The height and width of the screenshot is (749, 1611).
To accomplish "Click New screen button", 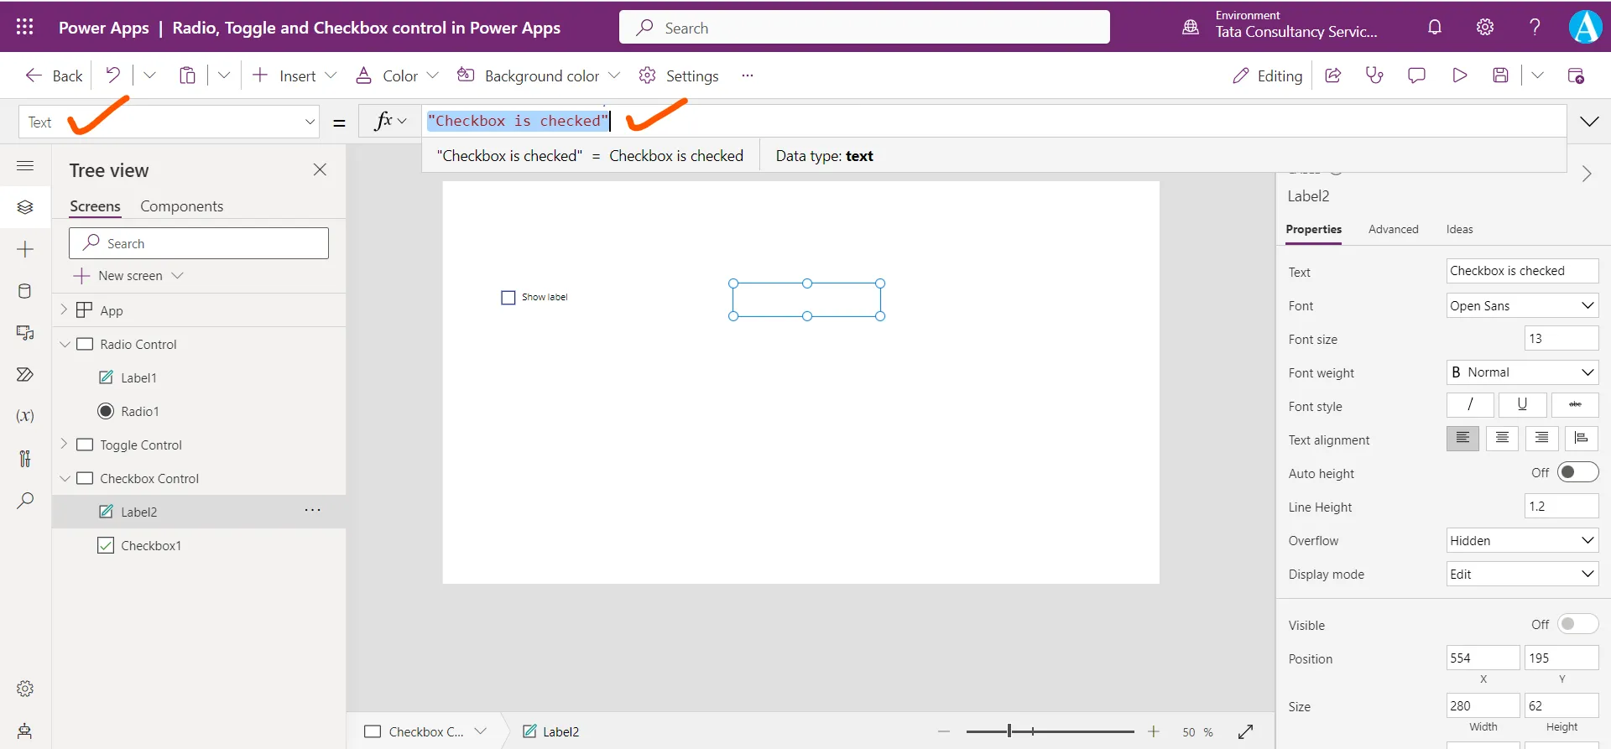I will pyautogui.click(x=128, y=275).
